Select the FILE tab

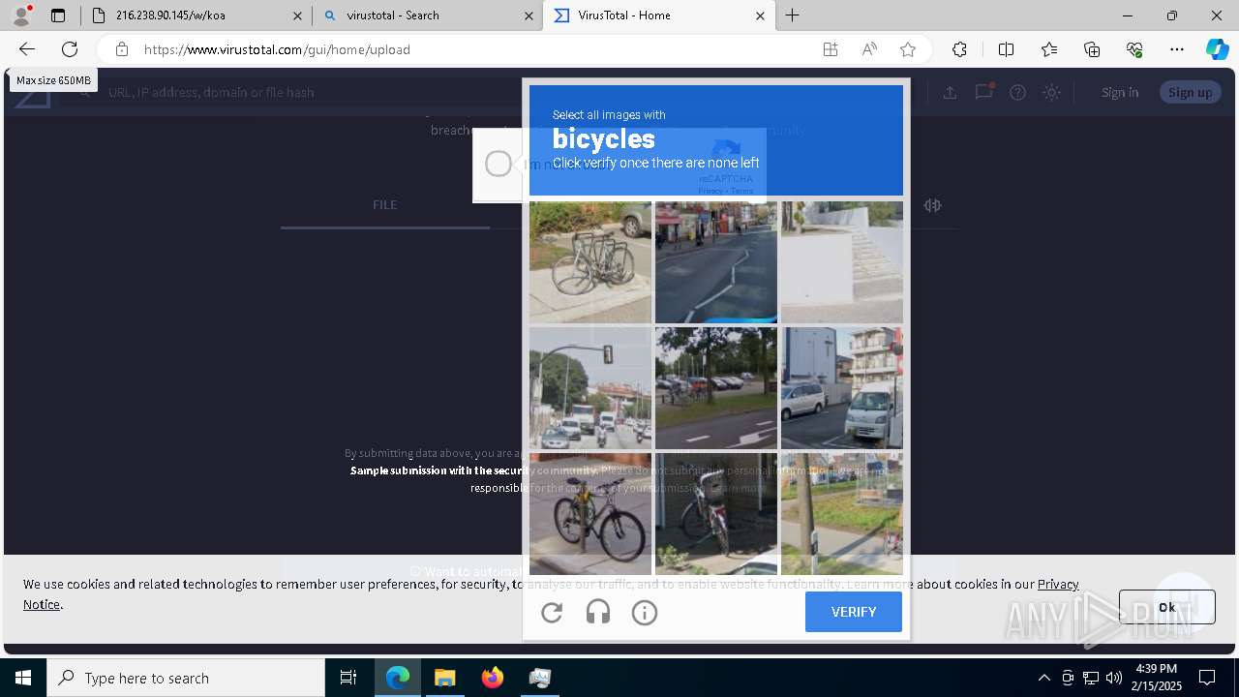pyautogui.click(x=385, y=204)
